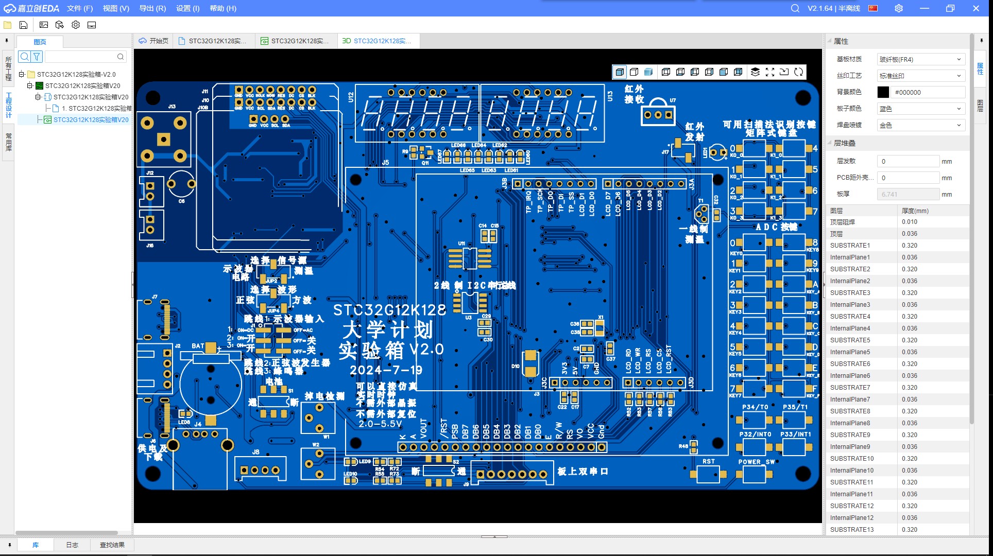
Task: Open the 帮助 (H) menu
Action: (223, 8)
